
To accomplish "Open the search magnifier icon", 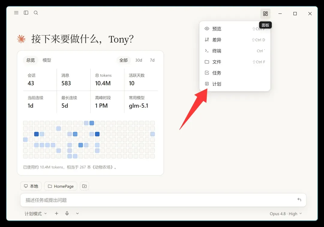I will 36,13.
